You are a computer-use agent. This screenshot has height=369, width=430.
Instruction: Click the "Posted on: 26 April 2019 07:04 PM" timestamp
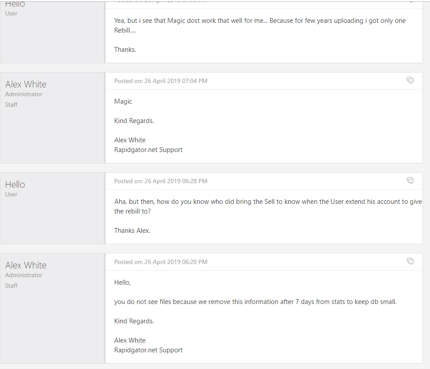coord(161,81)
